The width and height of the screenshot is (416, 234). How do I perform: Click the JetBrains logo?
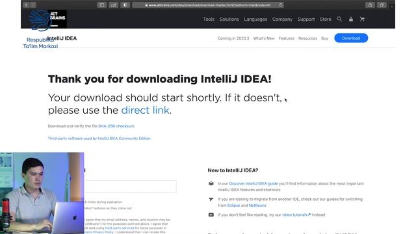click(57, 19)
